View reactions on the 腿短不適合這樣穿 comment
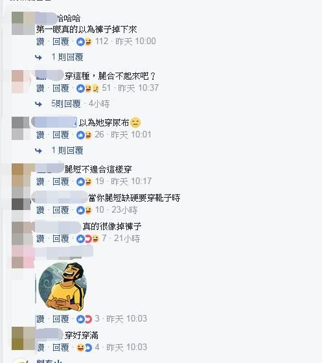322x363 pixels. click(84, 181)
